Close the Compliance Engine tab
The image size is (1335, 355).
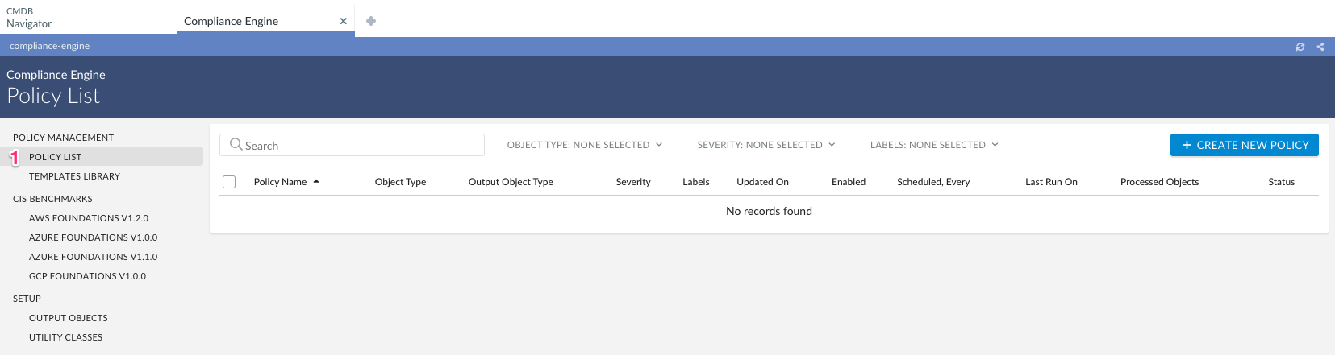coord(344,22)
